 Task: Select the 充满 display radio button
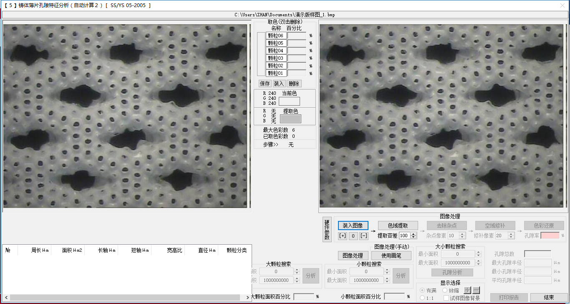423,290
